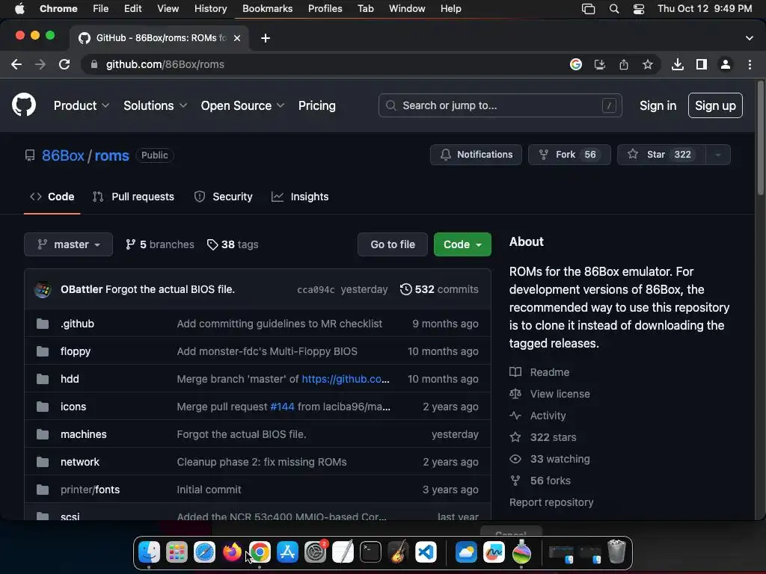Click the Google icon in the address bar
The image size is (766, 574).
pos(575,64)
